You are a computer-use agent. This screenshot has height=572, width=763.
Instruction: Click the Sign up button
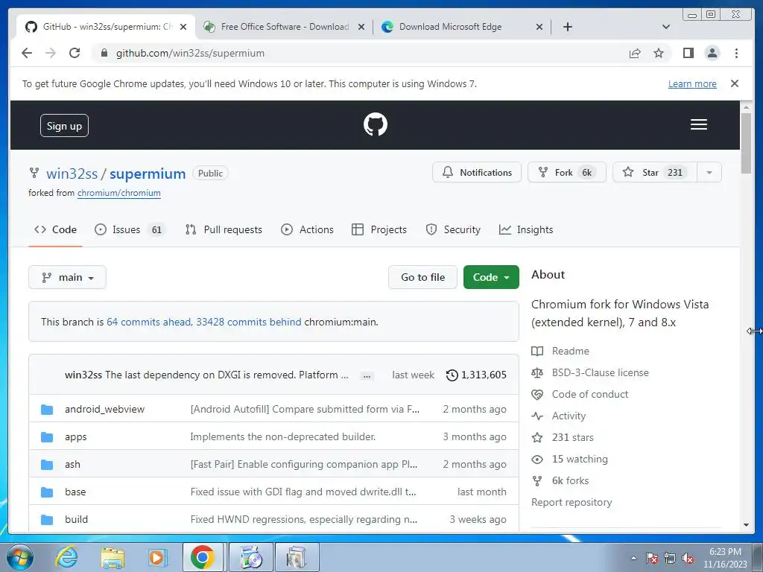click(x=64, y=126)
